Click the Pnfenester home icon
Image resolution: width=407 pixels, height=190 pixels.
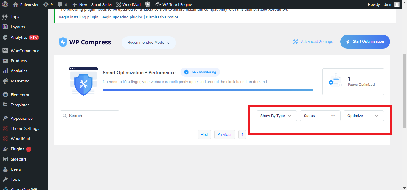coord(15,4)
